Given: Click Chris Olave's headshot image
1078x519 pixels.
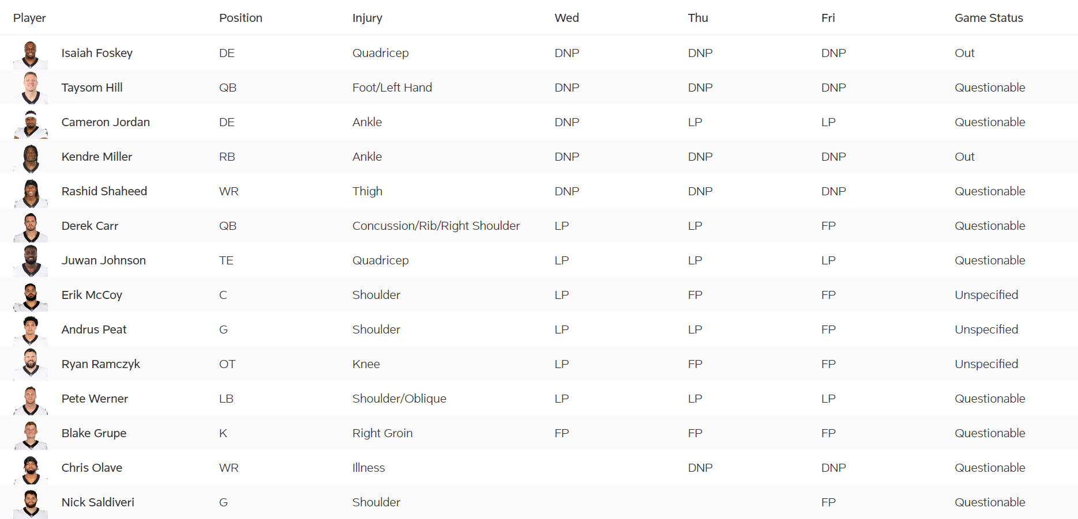Looking at the screenshot, I should pyautogui.click(x=31, y=469).
